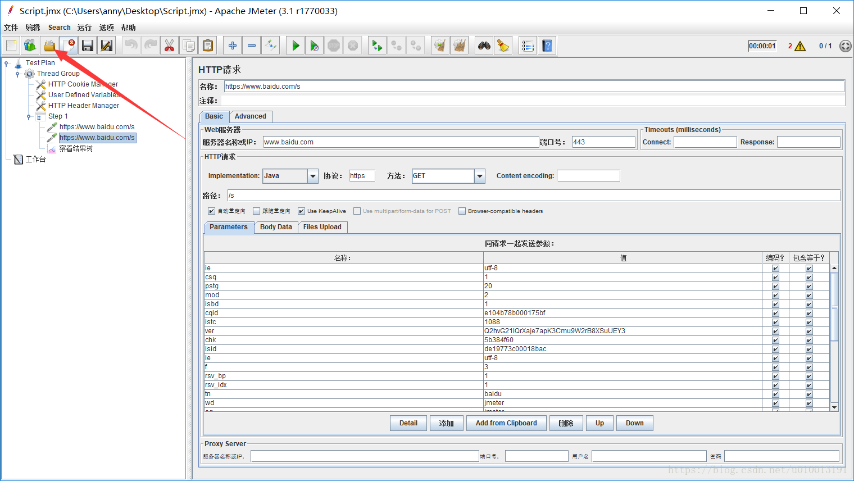Select HTTP Cookie Manager in tree
The width and height of the screenshot is (854, 481).
click(x=83, y=84)
